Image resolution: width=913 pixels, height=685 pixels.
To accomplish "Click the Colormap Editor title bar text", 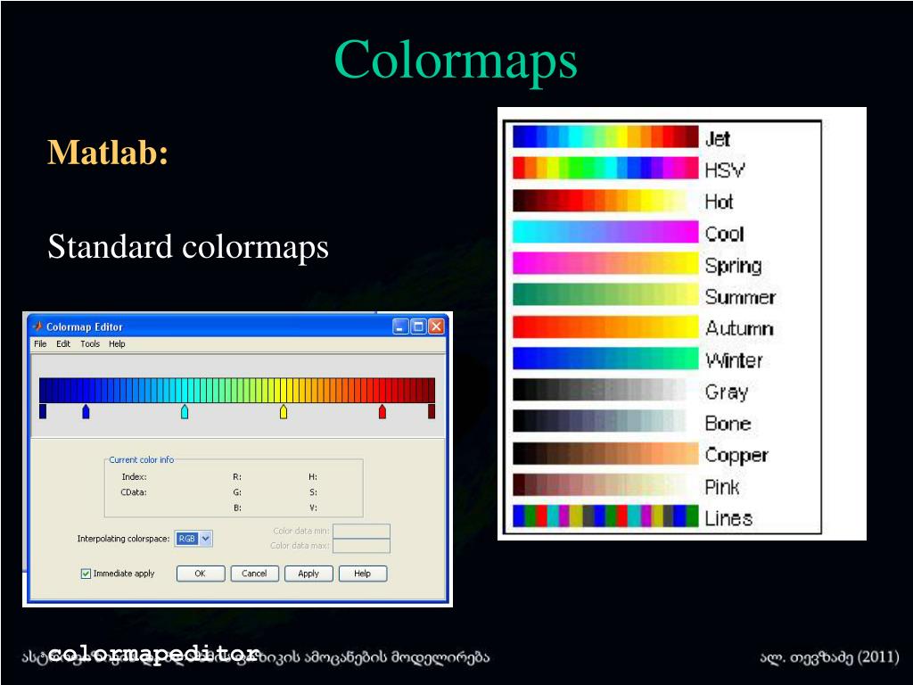I will (85, 326).
